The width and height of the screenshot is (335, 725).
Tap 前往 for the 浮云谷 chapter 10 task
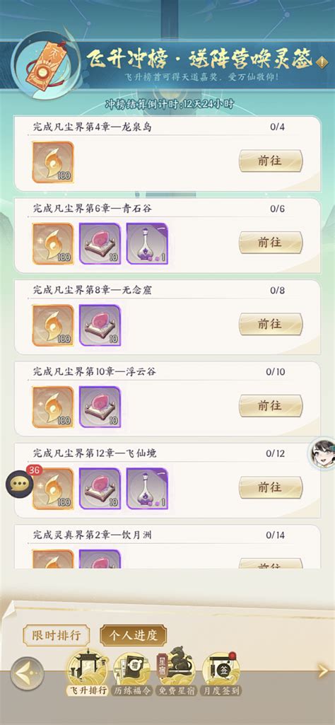tap(270, 405)
